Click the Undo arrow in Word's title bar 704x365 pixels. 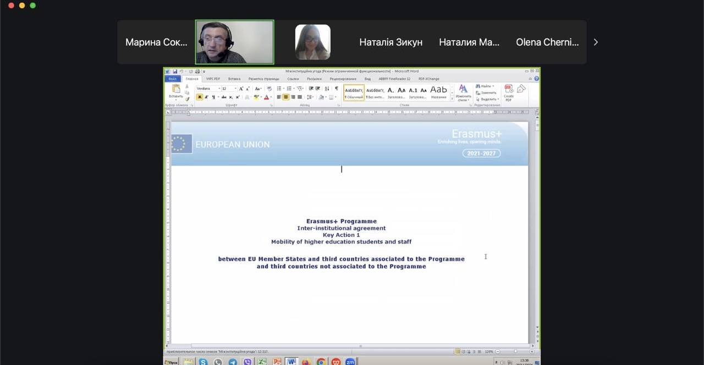pos(182,71)
